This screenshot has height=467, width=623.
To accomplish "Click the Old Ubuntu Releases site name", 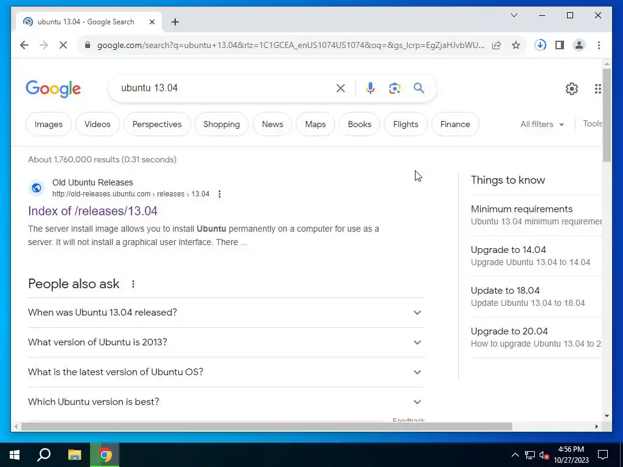I will pos(92,182).
